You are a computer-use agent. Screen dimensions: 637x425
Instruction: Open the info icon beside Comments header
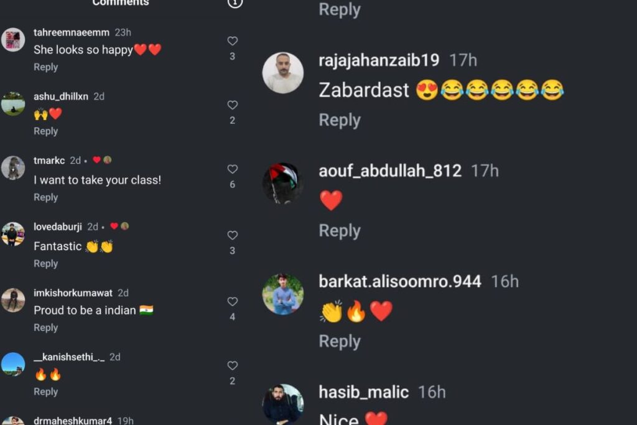click(x=235, y=3)
